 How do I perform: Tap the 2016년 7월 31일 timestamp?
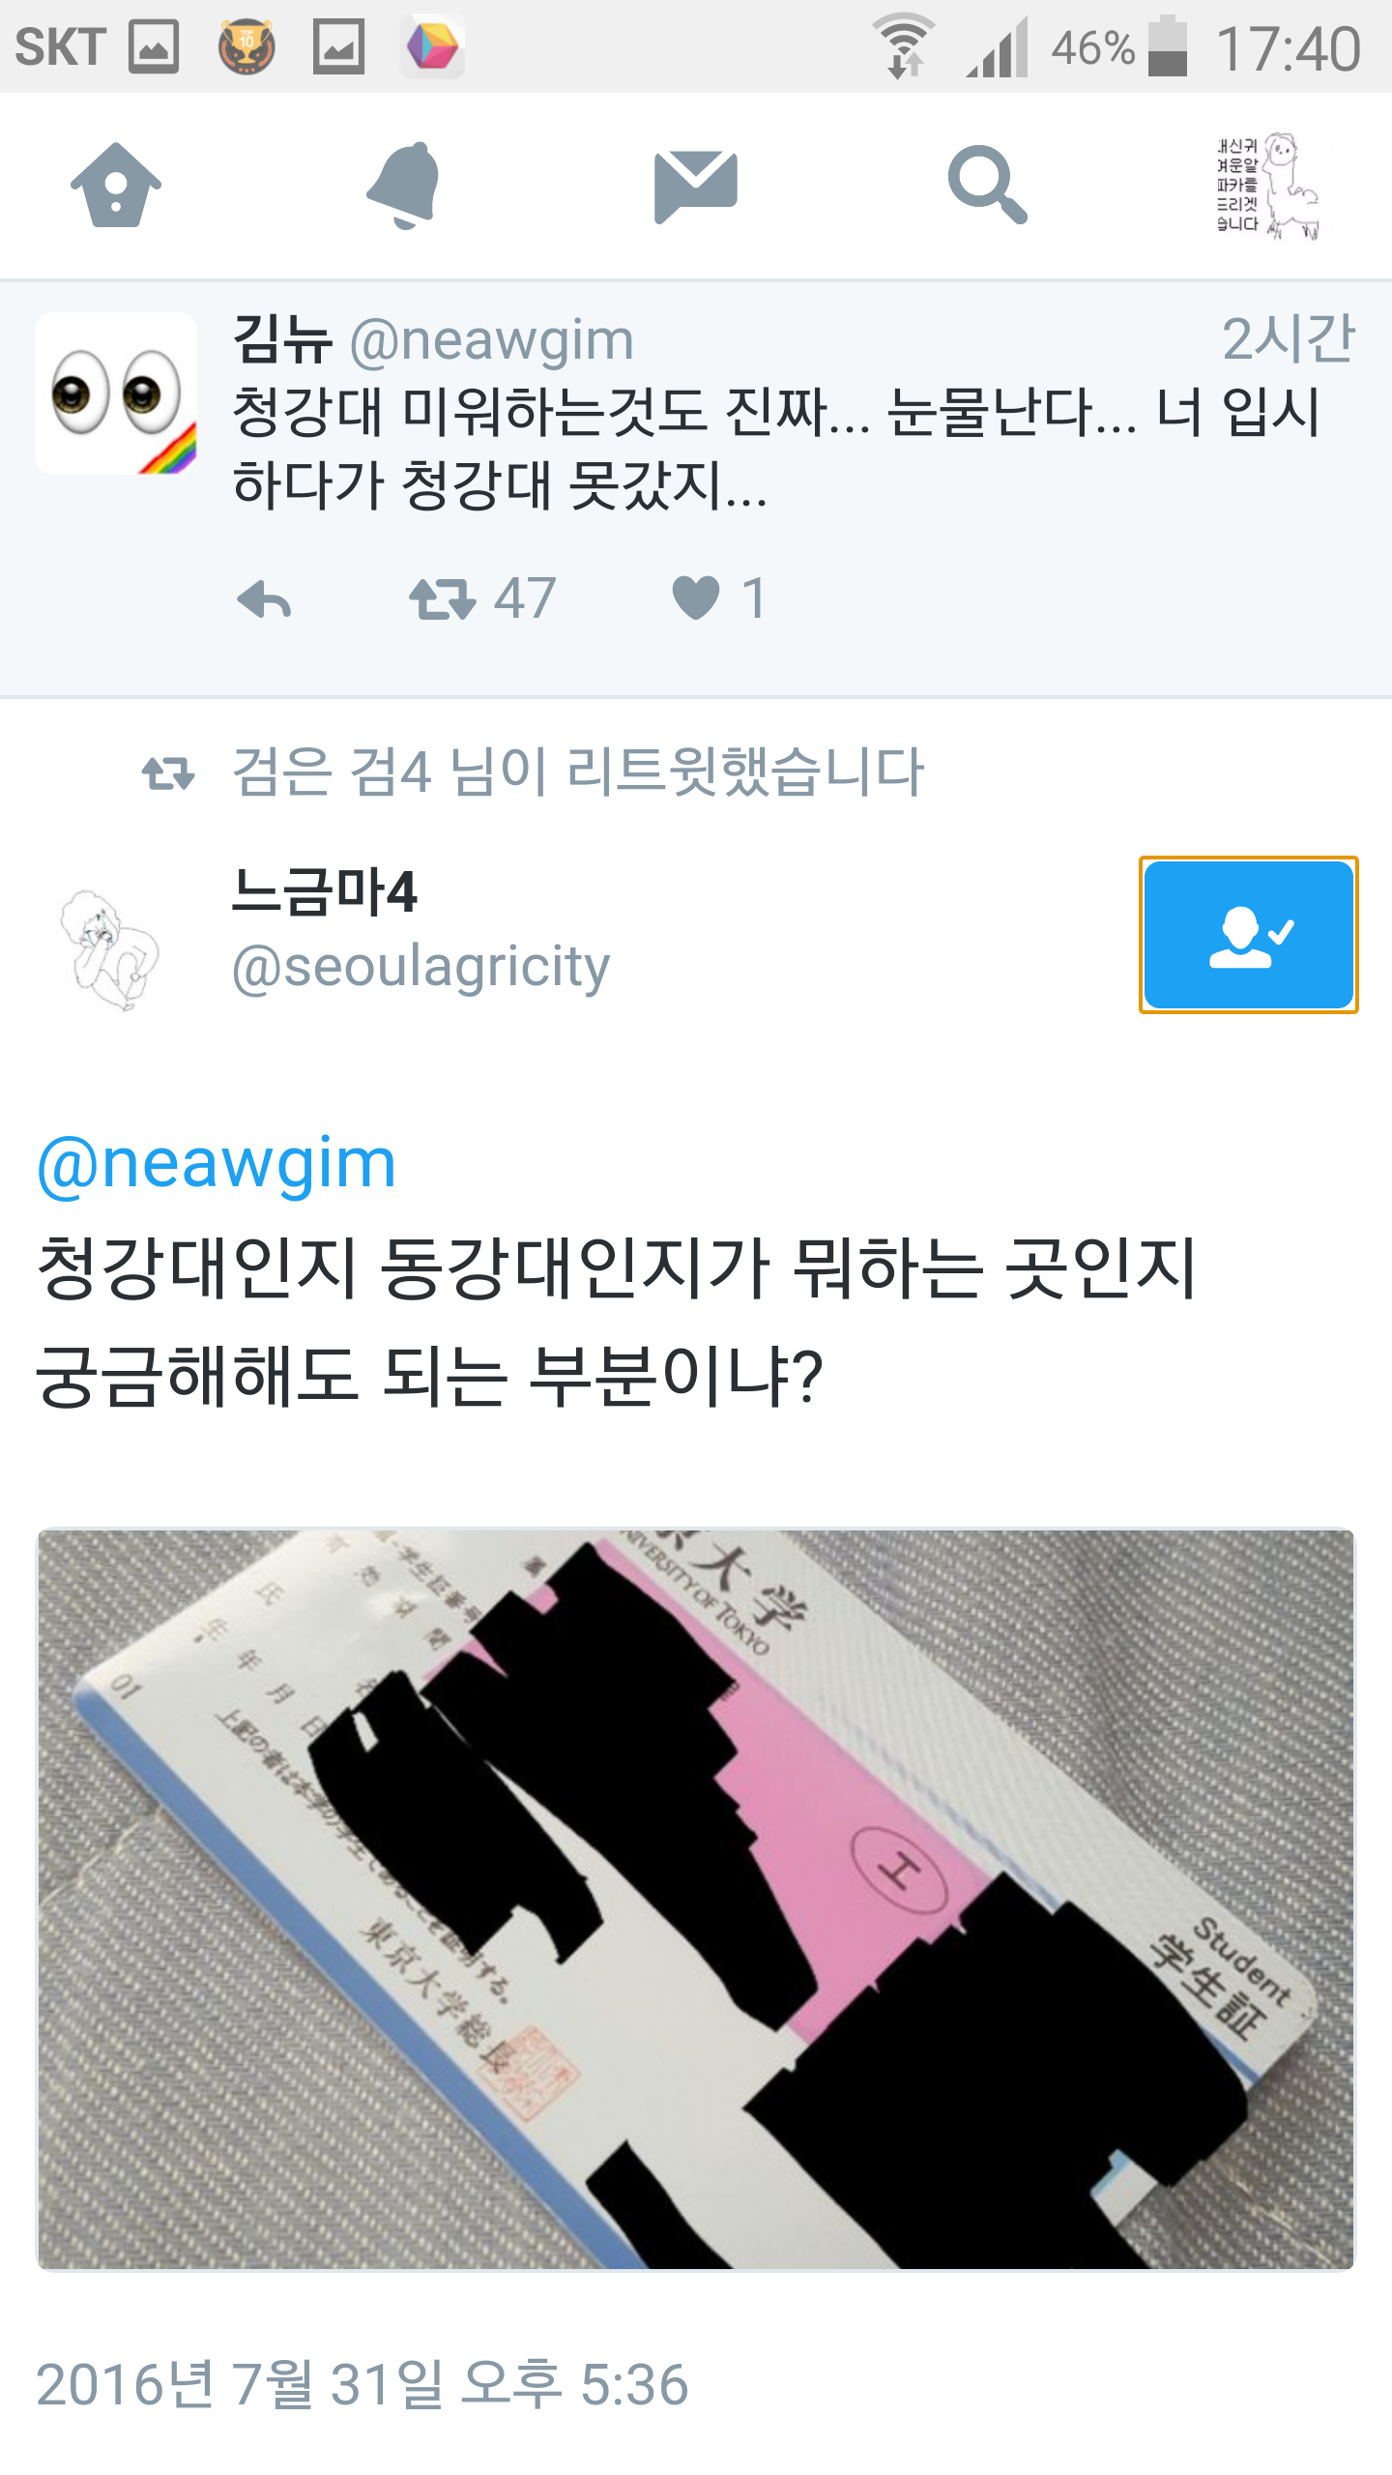(362, 2384)
